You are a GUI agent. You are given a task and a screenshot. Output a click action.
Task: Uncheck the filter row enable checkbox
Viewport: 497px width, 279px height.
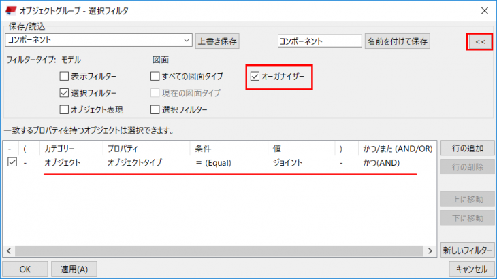pos(12,162)
